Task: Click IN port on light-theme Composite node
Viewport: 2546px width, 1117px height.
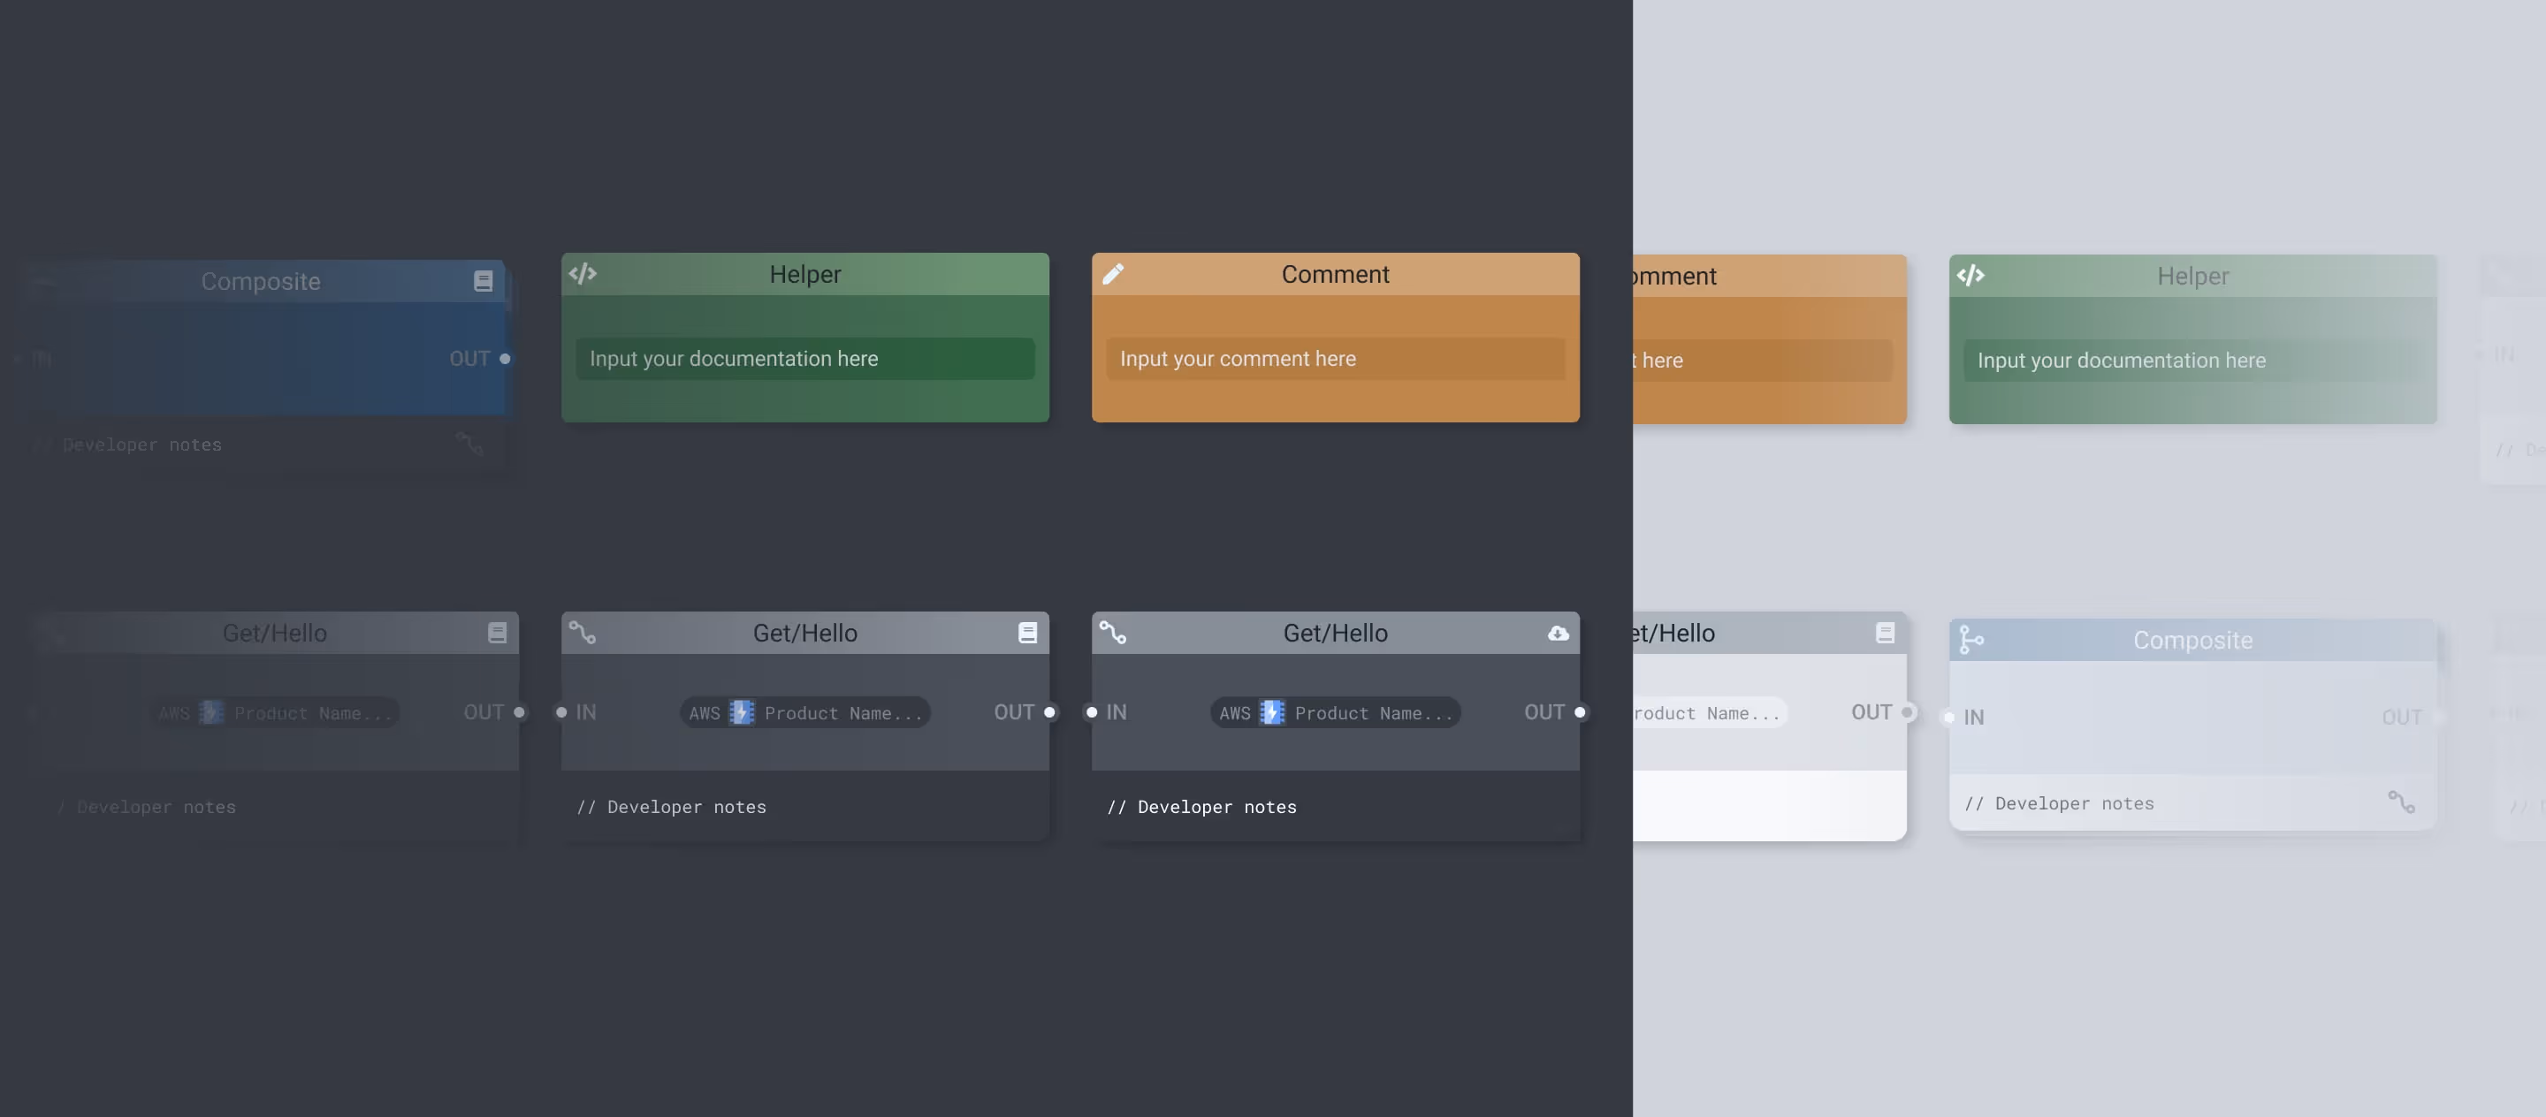Action: (1950, 718)
